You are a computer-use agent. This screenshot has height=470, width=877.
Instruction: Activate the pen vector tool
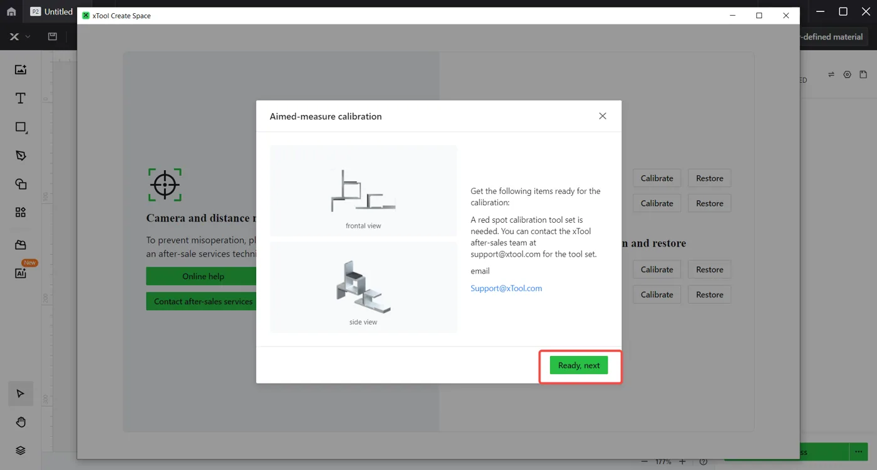coord(21,156)
